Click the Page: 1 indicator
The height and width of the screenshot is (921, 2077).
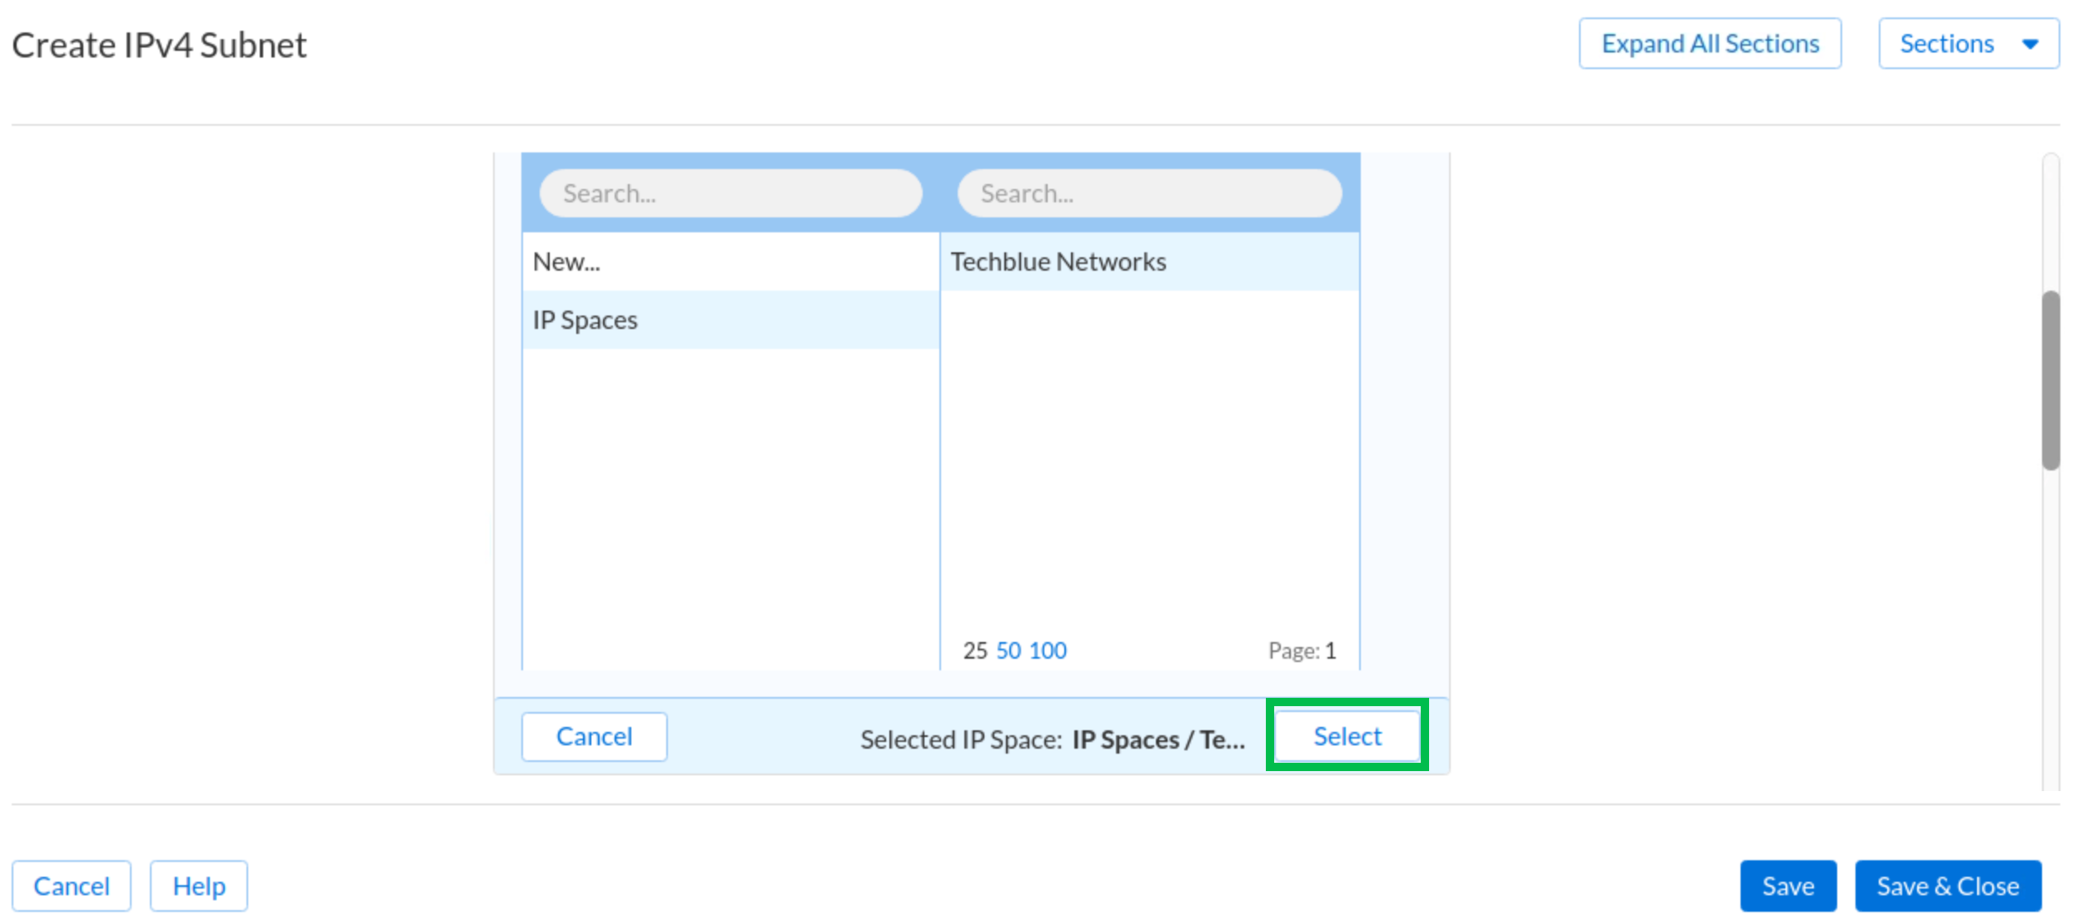[x=1301, y=650]
